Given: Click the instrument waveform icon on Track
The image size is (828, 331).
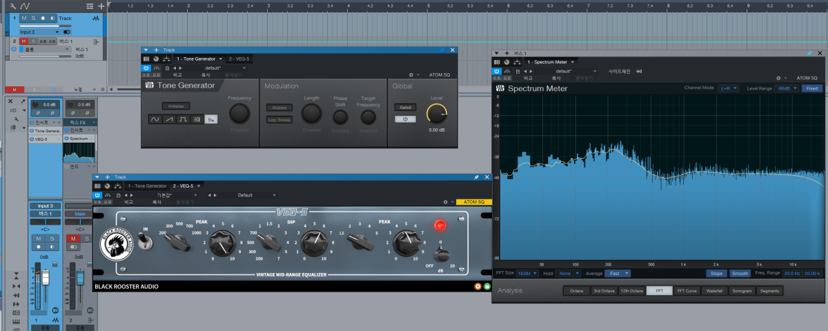Looking at the screenshot, I should [x=95, y=18].
